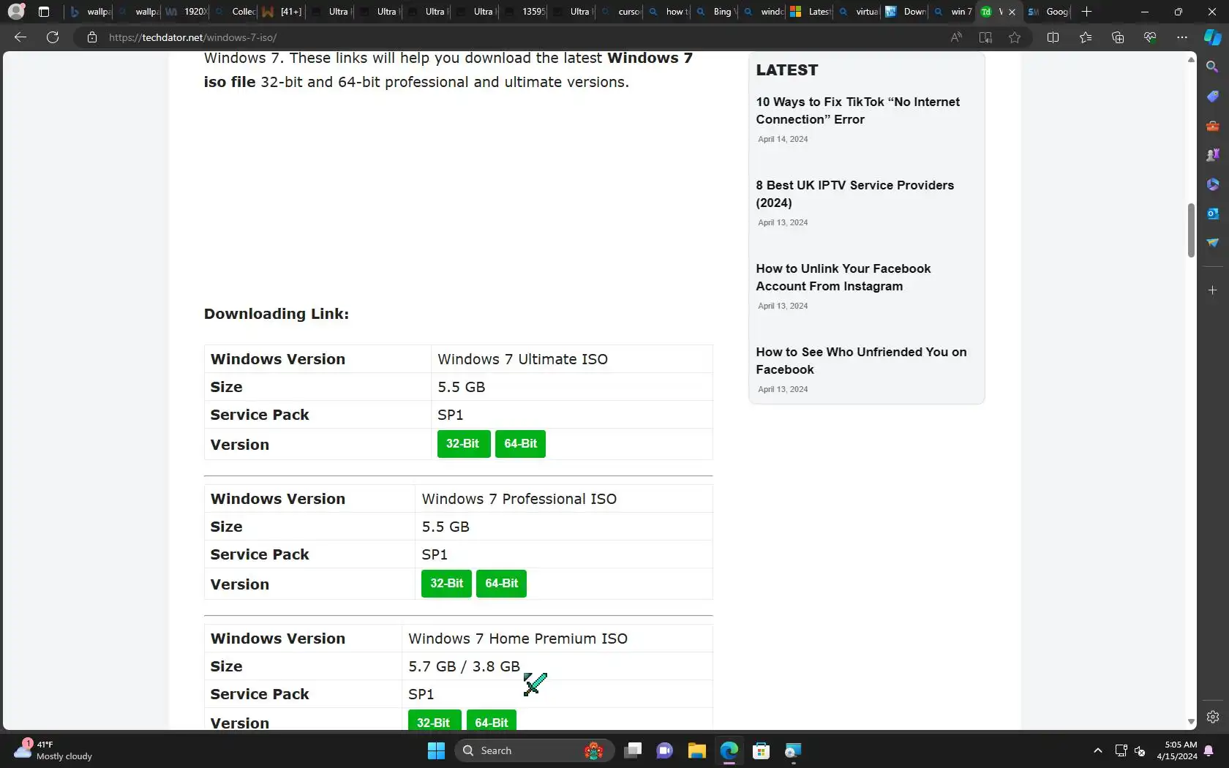Close the active techdator tab
The height and width of the screenshot is (768, 1229).
pos(1012,12)
